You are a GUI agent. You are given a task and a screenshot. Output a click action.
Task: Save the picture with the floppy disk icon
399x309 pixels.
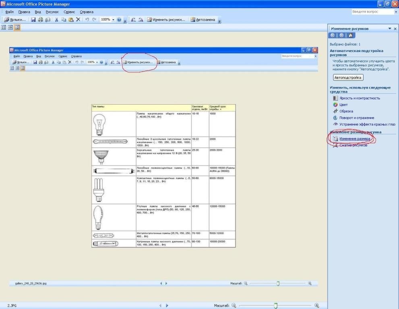(x=33, y=20)
